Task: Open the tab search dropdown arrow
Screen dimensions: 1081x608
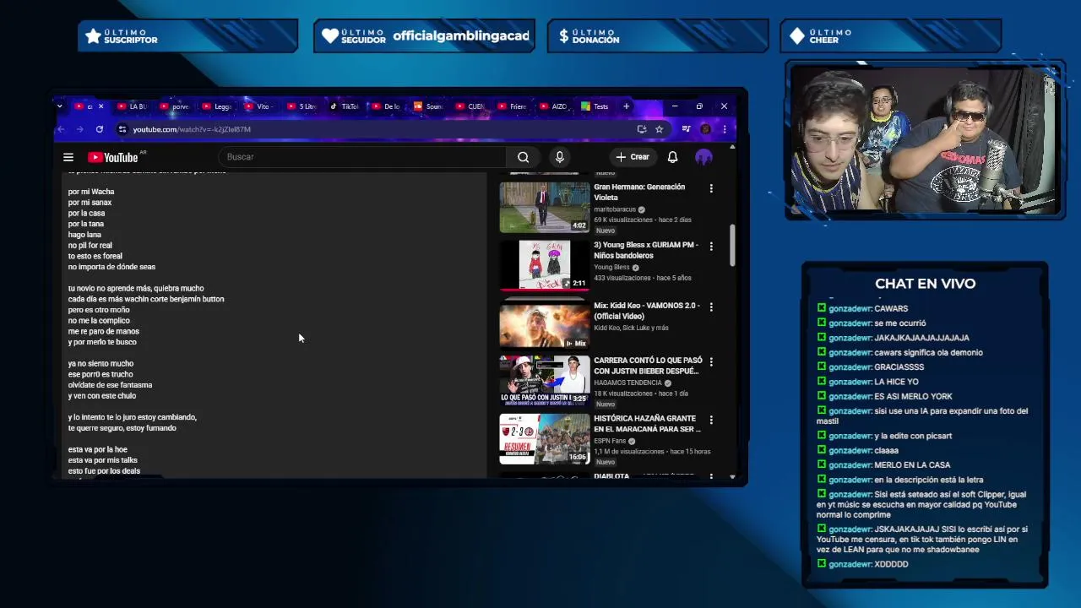Action: (x=59, y=106)
